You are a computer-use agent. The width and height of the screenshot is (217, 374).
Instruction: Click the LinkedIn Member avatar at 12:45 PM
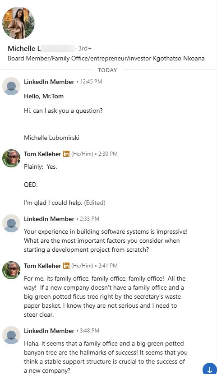(x=11, y=86)
